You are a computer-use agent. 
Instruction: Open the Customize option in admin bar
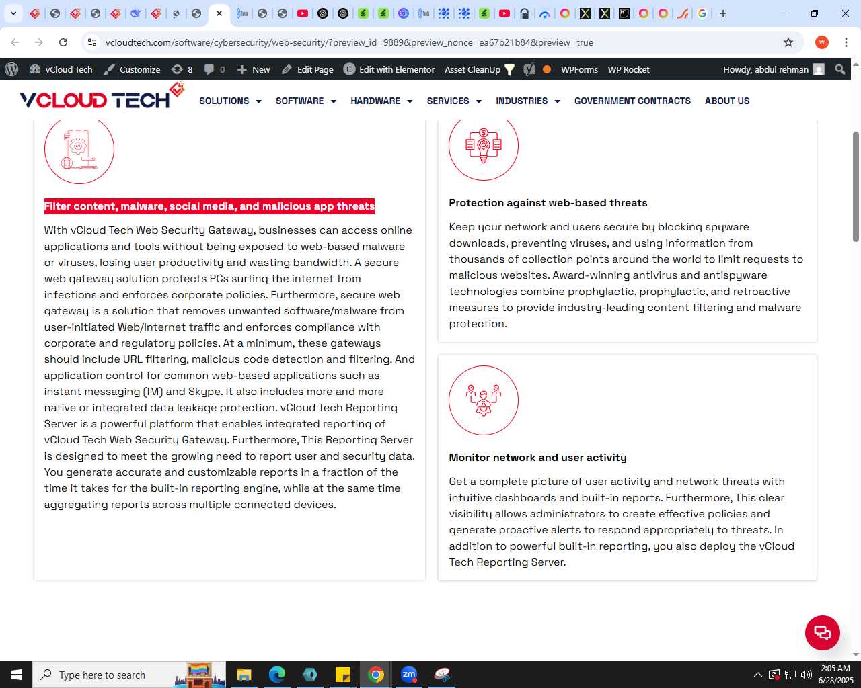coord(132,69)
